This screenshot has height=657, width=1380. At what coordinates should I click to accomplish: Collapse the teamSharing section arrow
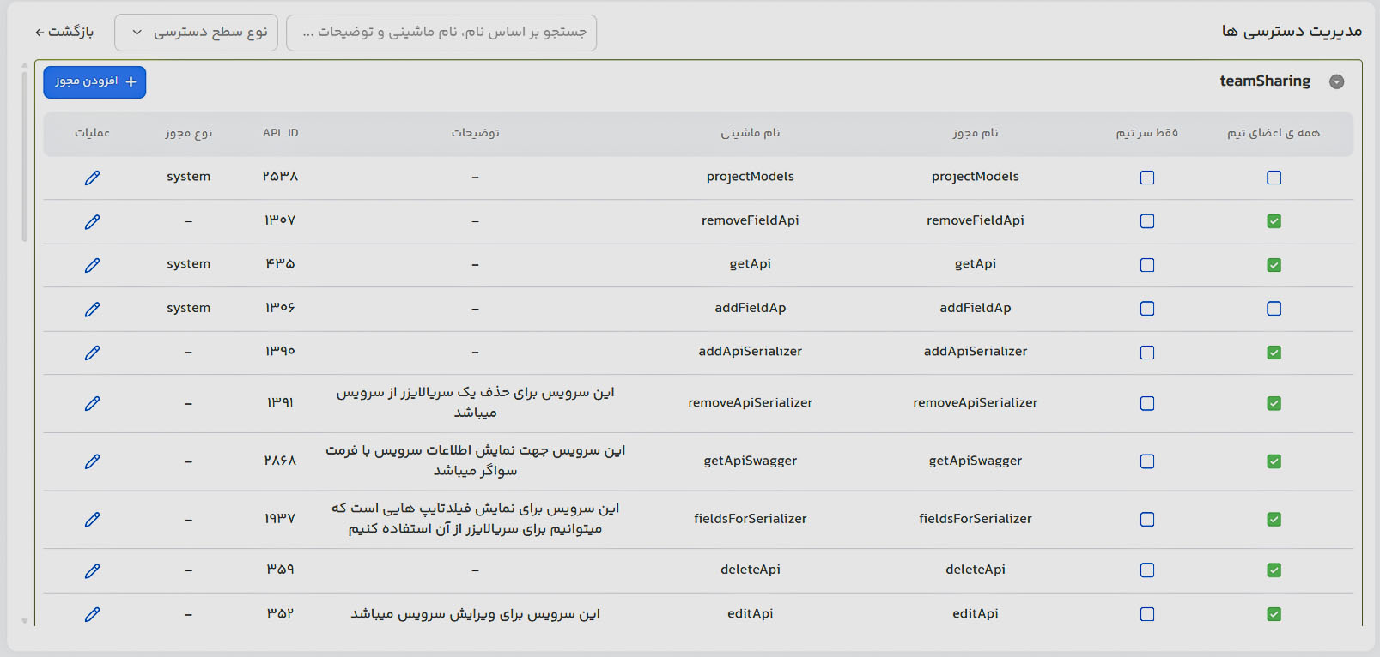click(x=1336, y=81)
